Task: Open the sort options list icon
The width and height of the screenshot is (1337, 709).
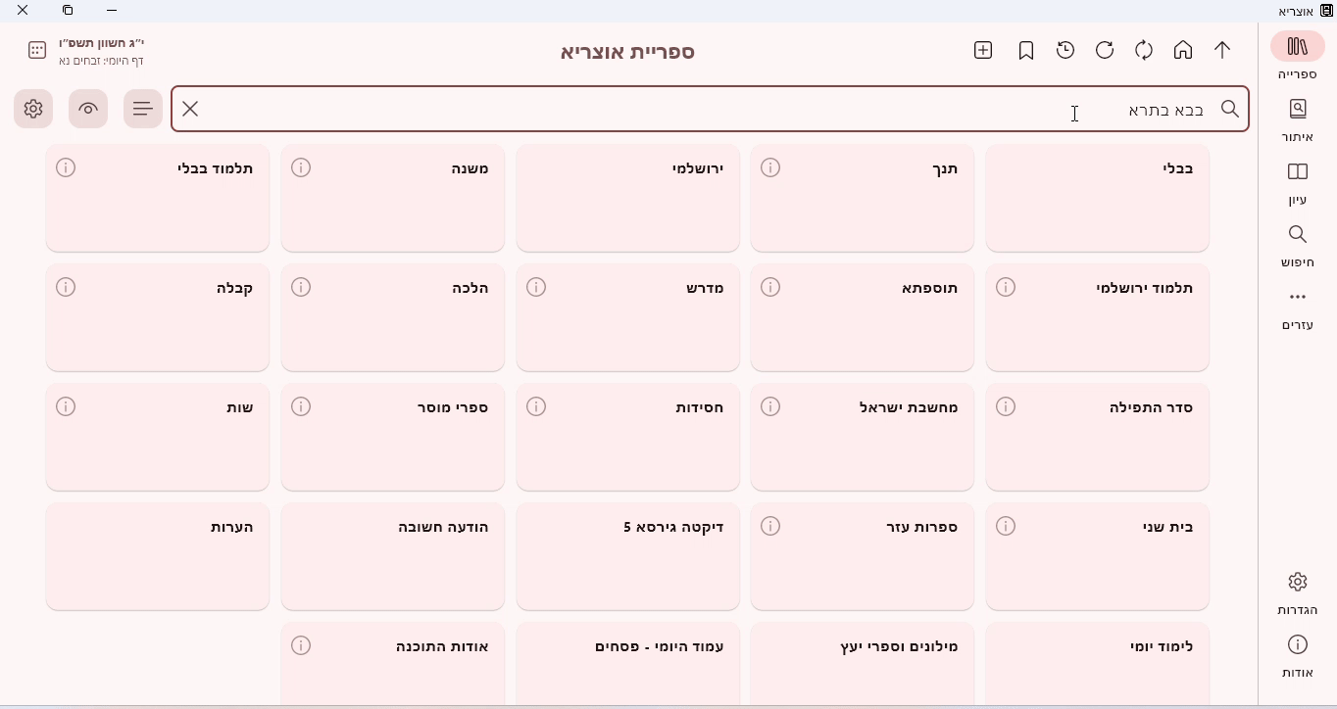Action: pyautogui.click(x=143, y=109)
